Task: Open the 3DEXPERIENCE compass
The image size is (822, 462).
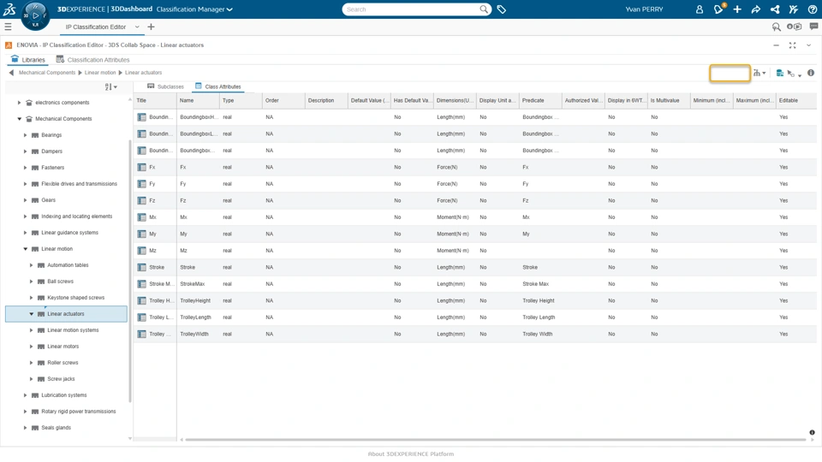Action: (x=35, y=15)
